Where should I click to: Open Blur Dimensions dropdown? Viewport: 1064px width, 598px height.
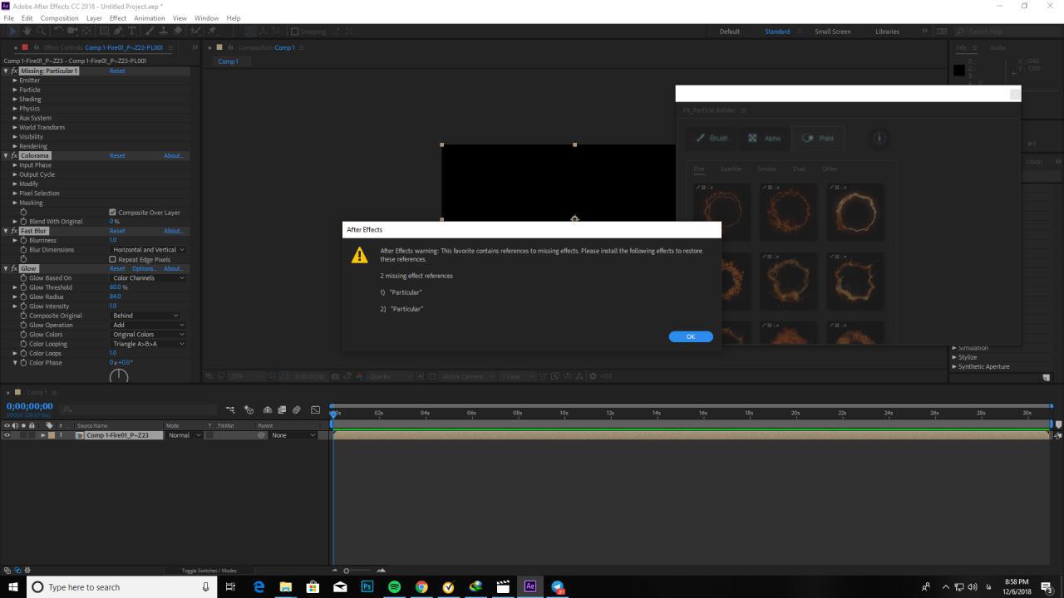(148, 249)
